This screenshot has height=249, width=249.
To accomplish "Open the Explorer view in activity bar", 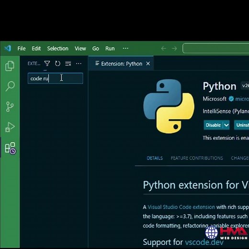I will click(x=10, y=66).
